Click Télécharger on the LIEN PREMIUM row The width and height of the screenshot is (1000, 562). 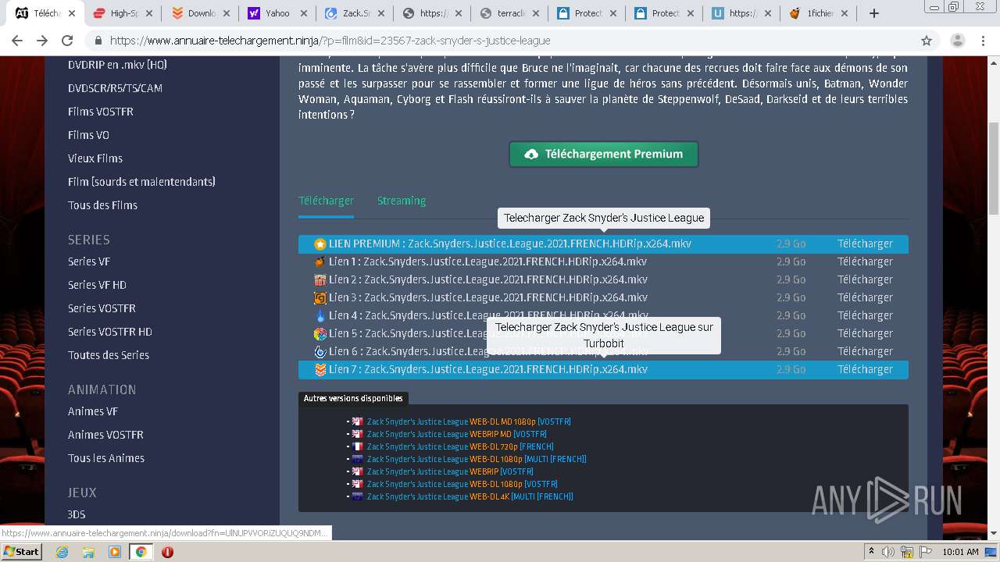865,244
